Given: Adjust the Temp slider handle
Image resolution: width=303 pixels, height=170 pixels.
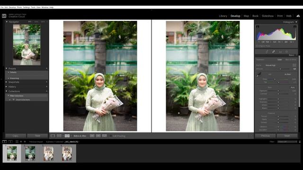Looking at the screenshot, I should 275,79.
